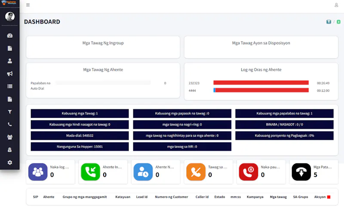This screenshot has width=344, height=214.
Task: Click the blue Ahente N... waiting icon
Action: click(x=143, y=172)
